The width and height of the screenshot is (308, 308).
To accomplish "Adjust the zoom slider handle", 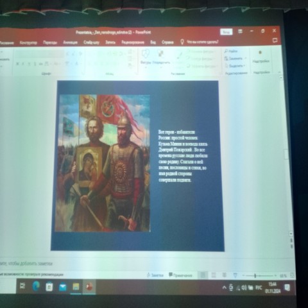I will pos(255,276).
